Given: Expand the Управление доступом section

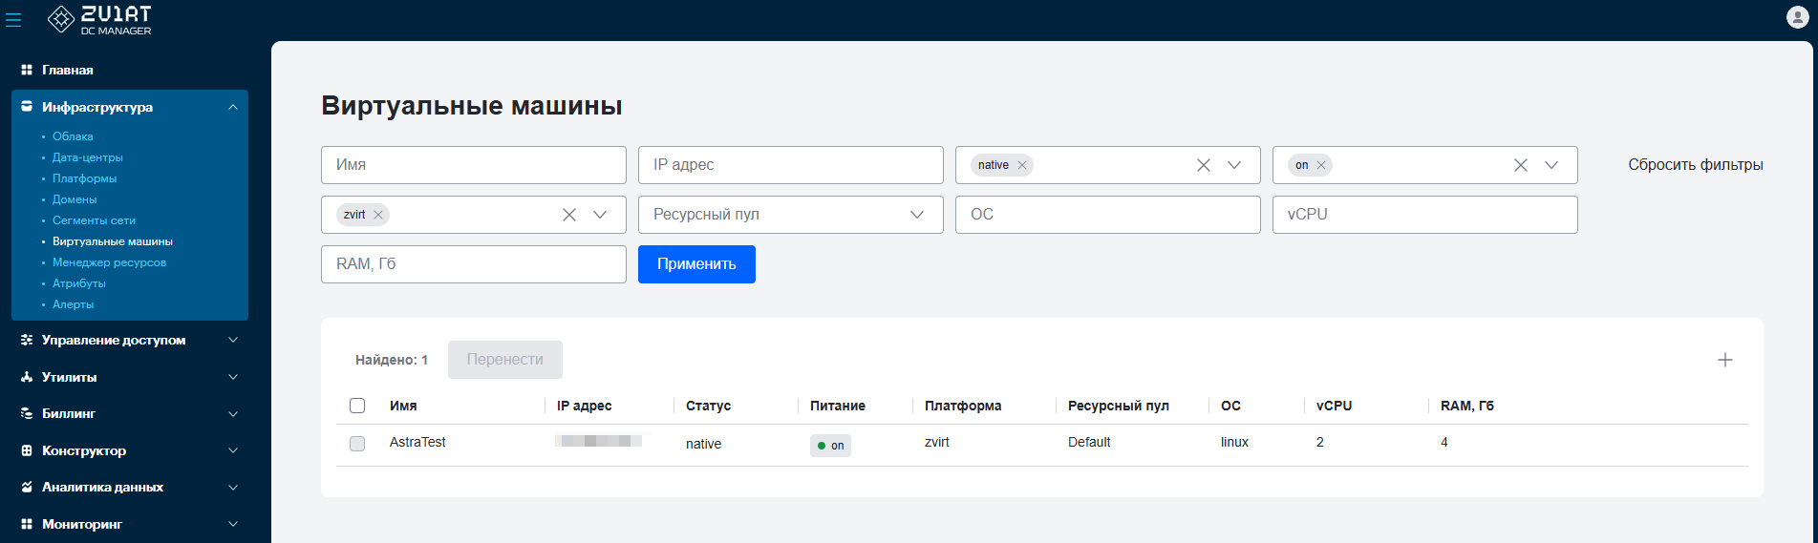Looking at the screenshot, I should 233,340.
